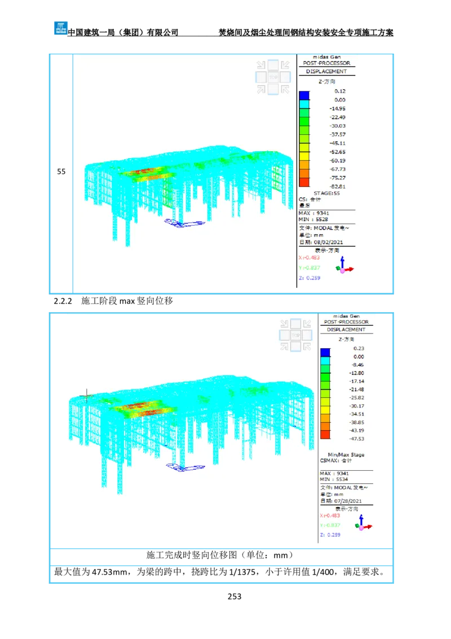The height and width of the screenshot is (639, 451).
Task: Select the right view square in lower view cube
Action: coord(308,335)
